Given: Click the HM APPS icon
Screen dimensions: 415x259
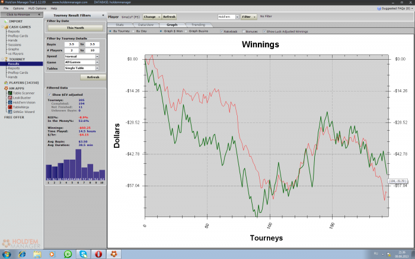Looking at the screenshot, I should (x=6, y=89).
